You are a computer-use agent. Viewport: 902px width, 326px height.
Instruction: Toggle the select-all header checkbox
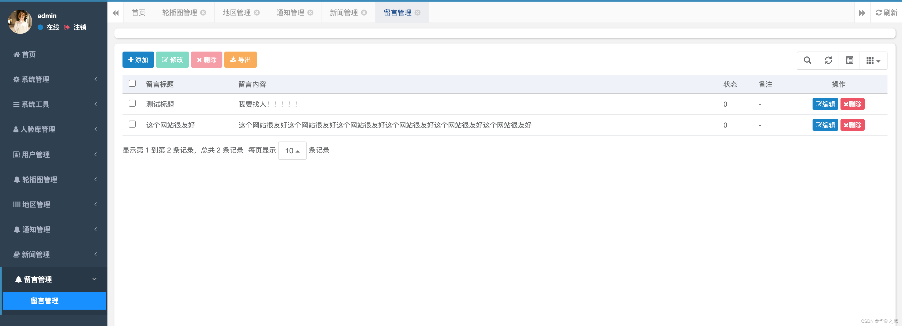click(x=132, y=83)
